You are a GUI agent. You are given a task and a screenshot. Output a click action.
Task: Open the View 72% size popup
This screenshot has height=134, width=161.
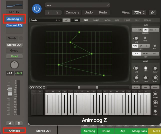click(x=139, y=12)
